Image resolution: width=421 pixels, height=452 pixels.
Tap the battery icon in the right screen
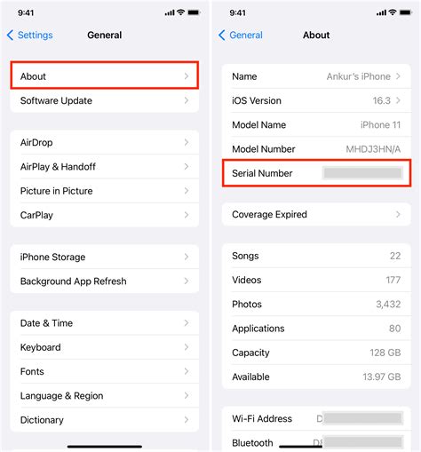[406, 12]
